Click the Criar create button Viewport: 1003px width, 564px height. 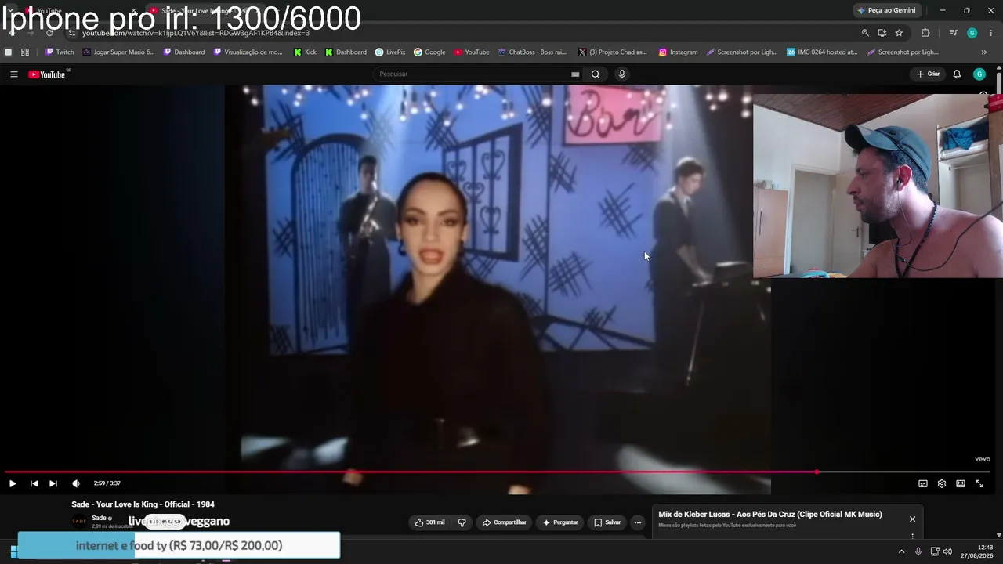pyautogui.click(x=928, y=74)
